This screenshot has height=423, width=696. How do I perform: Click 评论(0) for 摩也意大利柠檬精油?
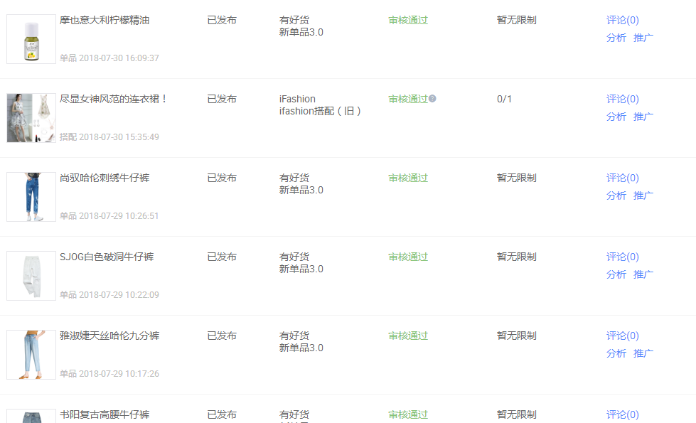pos(622,20)
